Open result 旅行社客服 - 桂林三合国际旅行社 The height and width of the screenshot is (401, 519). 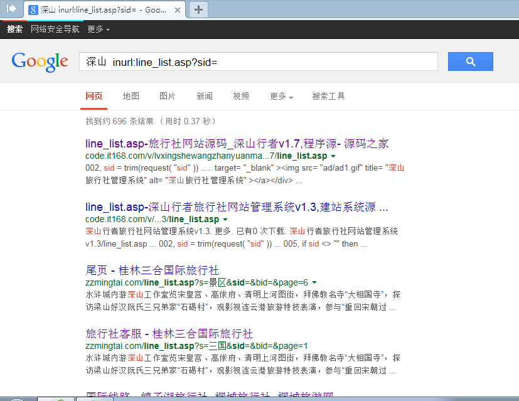pyautogui.click(x=169, y=333)
